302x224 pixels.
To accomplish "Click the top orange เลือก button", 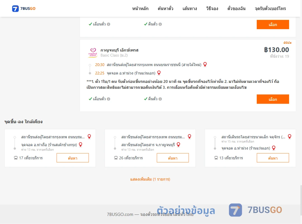I will 273,25.
